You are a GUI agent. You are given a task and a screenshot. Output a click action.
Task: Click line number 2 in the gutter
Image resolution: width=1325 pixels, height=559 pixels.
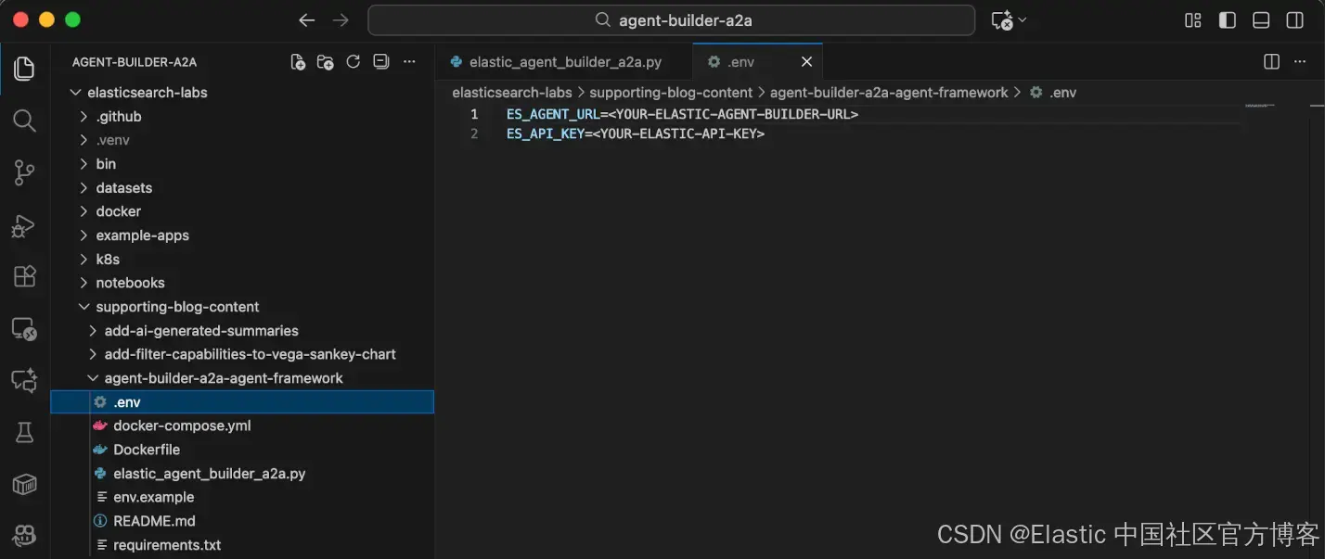click(474, 133)
